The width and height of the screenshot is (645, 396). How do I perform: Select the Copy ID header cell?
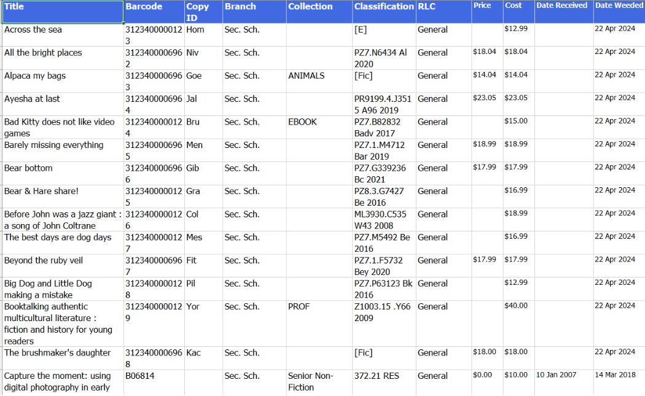point(203,12)
